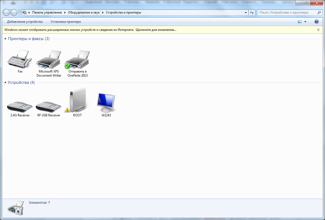Select the OneNote 2013 printer icon
Viewport: 325px width, 220px height.
[78, 60]
